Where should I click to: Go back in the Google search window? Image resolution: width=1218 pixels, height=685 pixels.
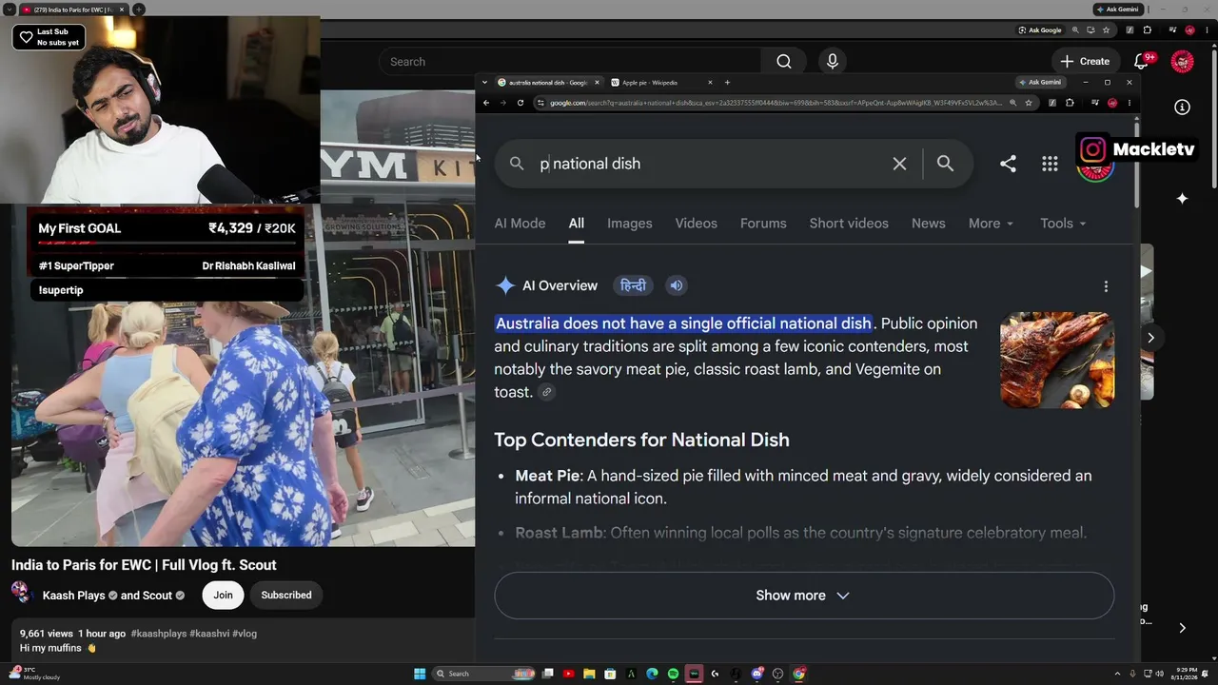coord(486,103)
